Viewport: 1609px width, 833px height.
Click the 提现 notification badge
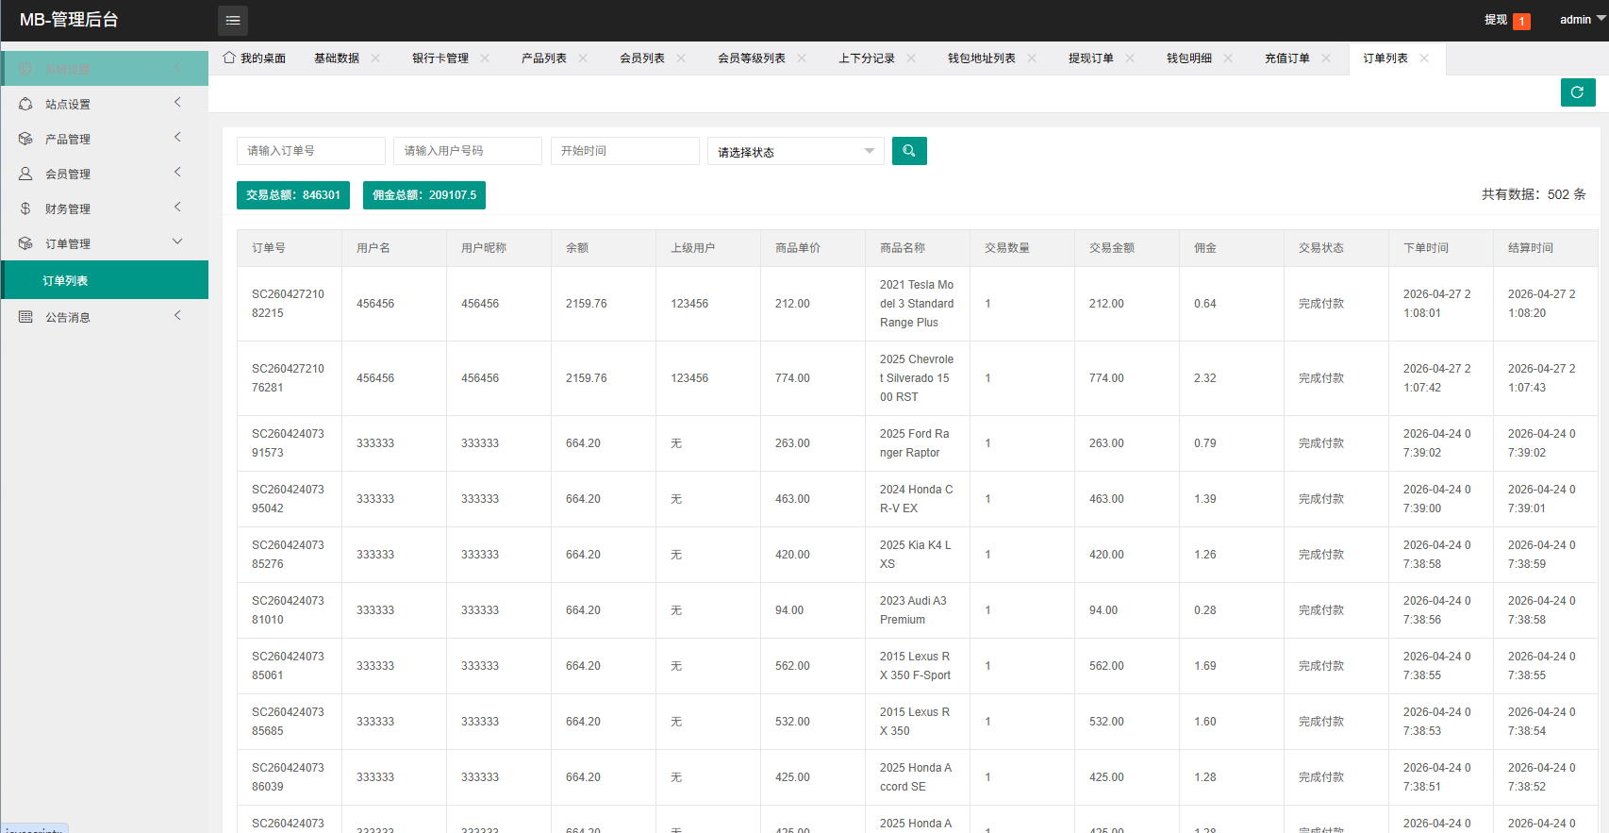pos(1521,21)
